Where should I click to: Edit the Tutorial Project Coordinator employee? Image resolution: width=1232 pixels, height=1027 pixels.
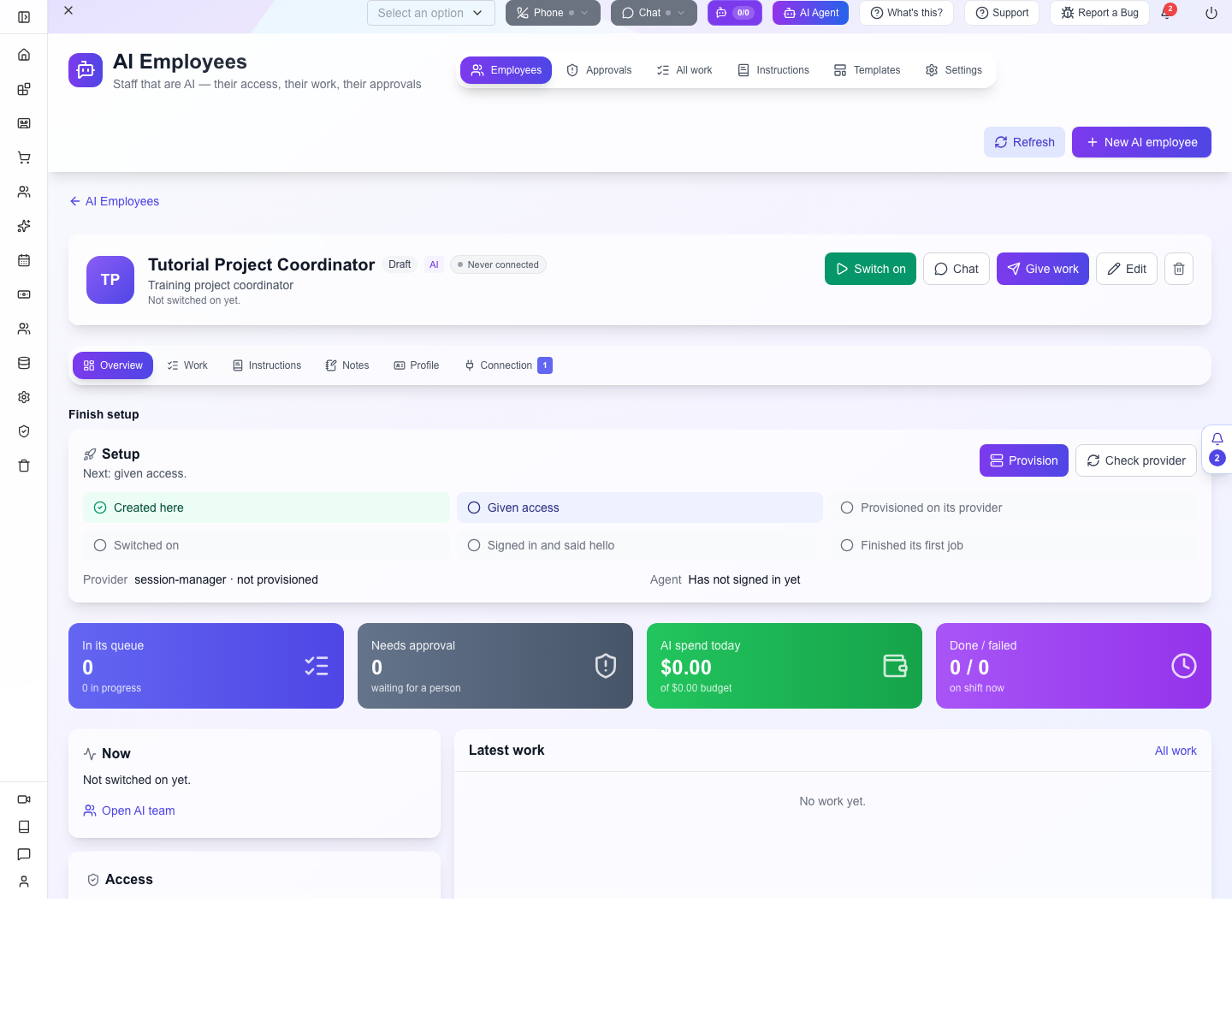click(1127, 269)
